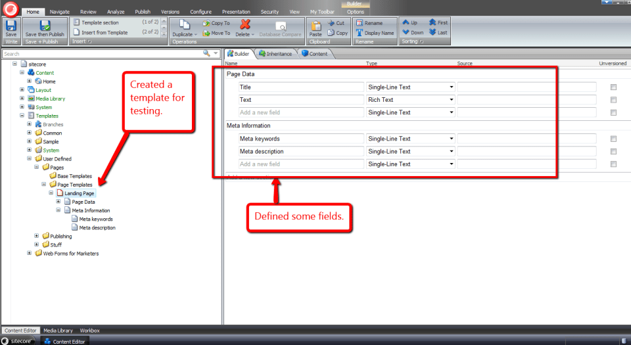This screenshot has width=631, height=345.
Task: Click the red Delete icon
Action: tap(245, 24)
